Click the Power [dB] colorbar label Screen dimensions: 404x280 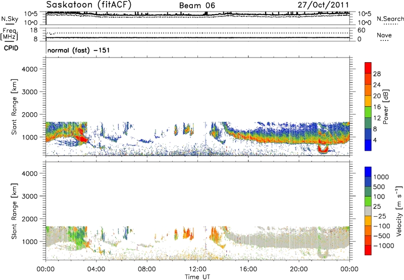385,107
